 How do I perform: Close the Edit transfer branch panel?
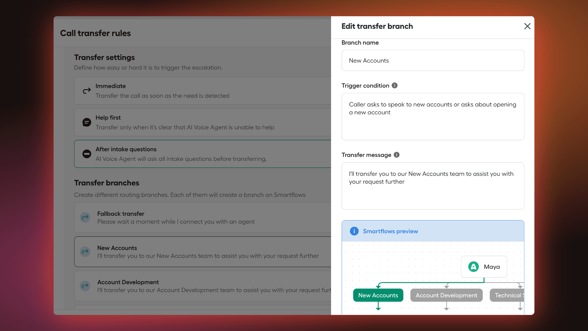[527, 26]
